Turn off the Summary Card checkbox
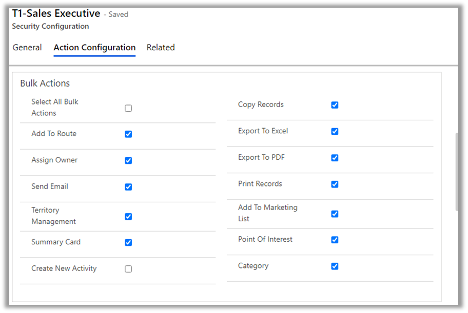The width and height of the screenshot is (468, 313). click(128, 242)
